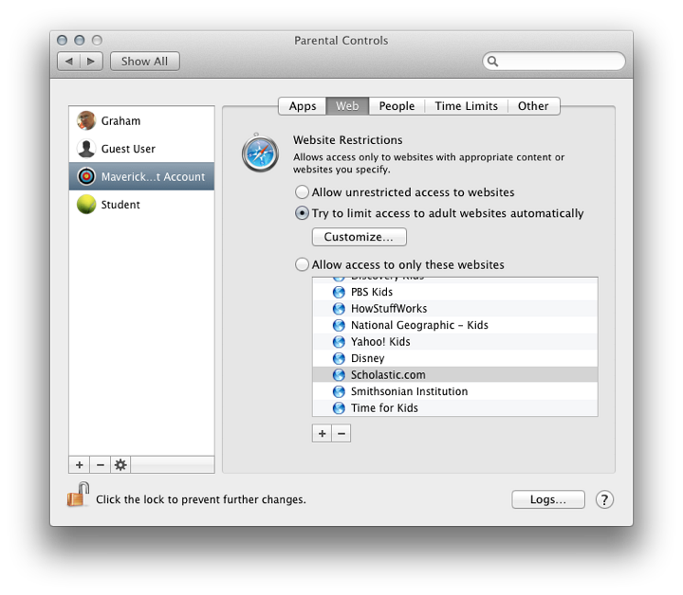Click the search magnifier icon
Viewport: 683px width, 595px height.
click(x=492, y=62)
